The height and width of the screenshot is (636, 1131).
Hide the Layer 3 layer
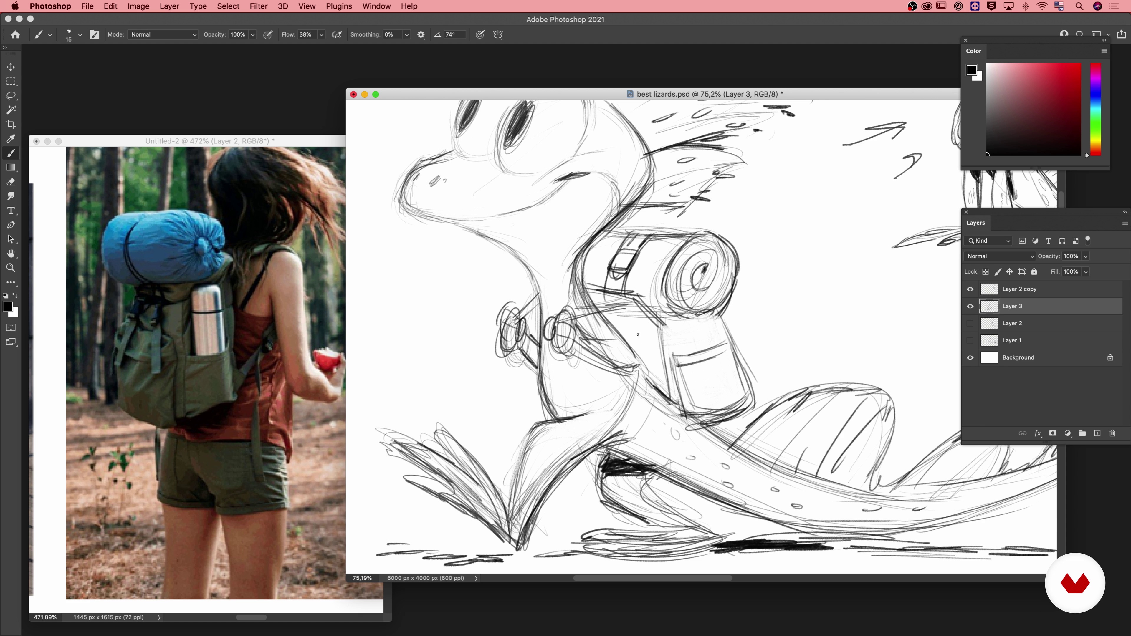pos(970,306)
